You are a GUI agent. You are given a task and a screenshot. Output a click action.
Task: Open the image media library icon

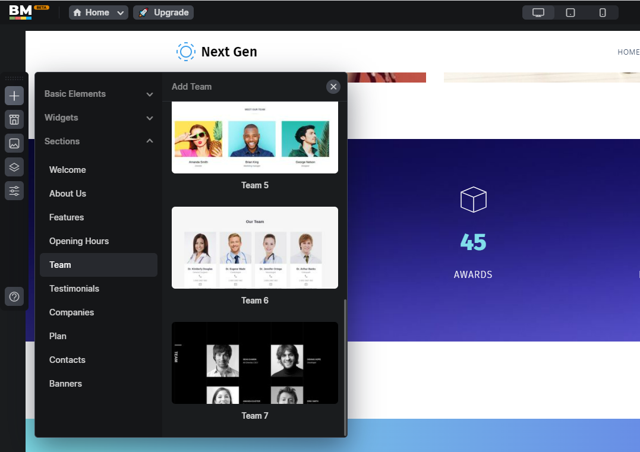[x=14, y=144]
